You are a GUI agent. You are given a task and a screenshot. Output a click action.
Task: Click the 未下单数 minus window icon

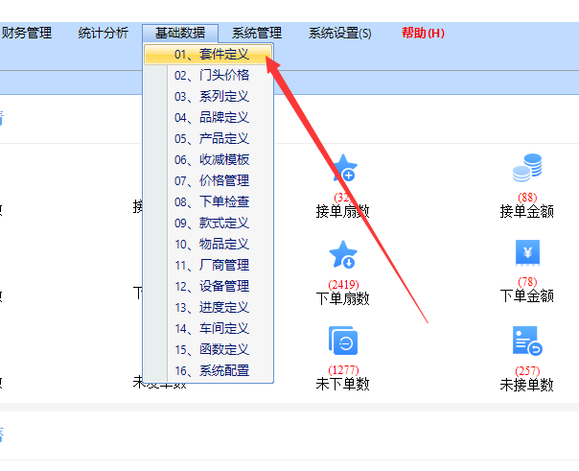343,341
